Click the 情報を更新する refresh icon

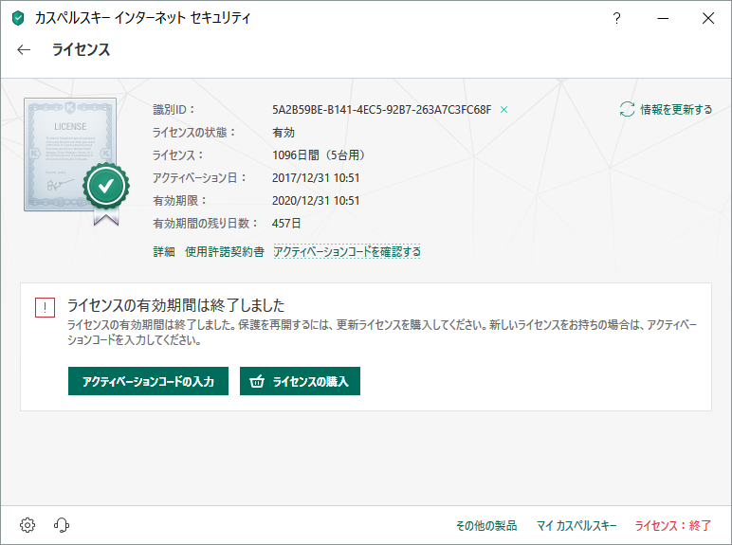tap(626, 110)
